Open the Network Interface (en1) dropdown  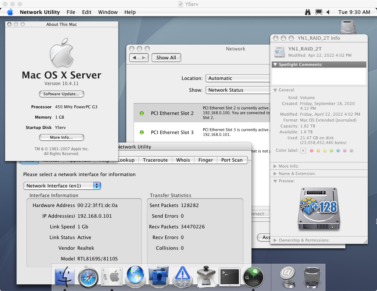coord(62,186)
